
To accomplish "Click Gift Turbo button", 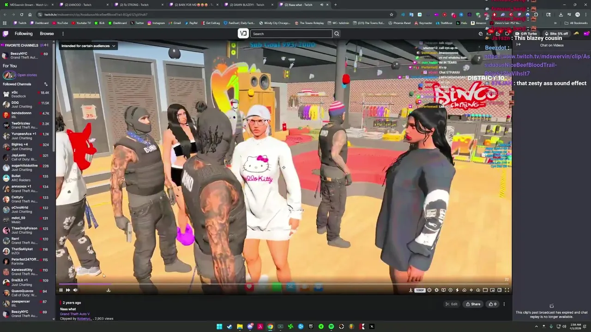I will [526, 34].
